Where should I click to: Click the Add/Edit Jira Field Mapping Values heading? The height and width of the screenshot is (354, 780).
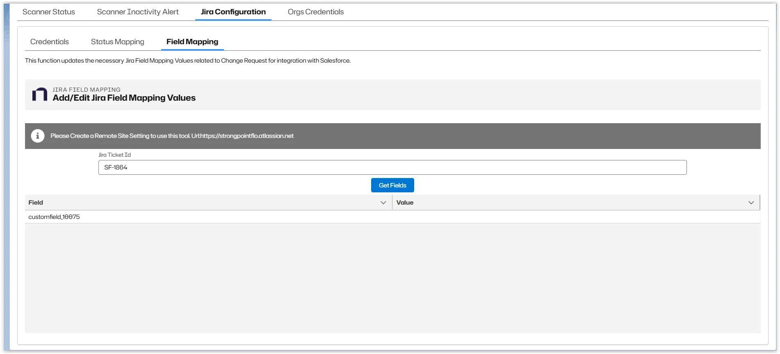point(124,98)
